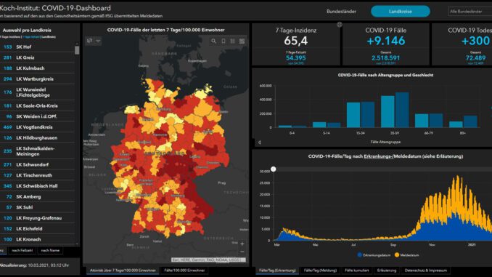Select LK Schwäbisch Hall row
This screenshot has height=277, width=492.
coord(37,186)
